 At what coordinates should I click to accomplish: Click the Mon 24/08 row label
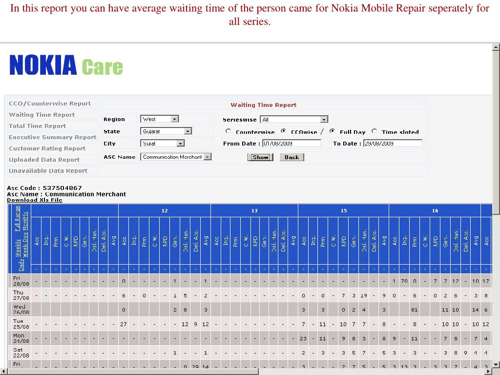click(21, 338)
